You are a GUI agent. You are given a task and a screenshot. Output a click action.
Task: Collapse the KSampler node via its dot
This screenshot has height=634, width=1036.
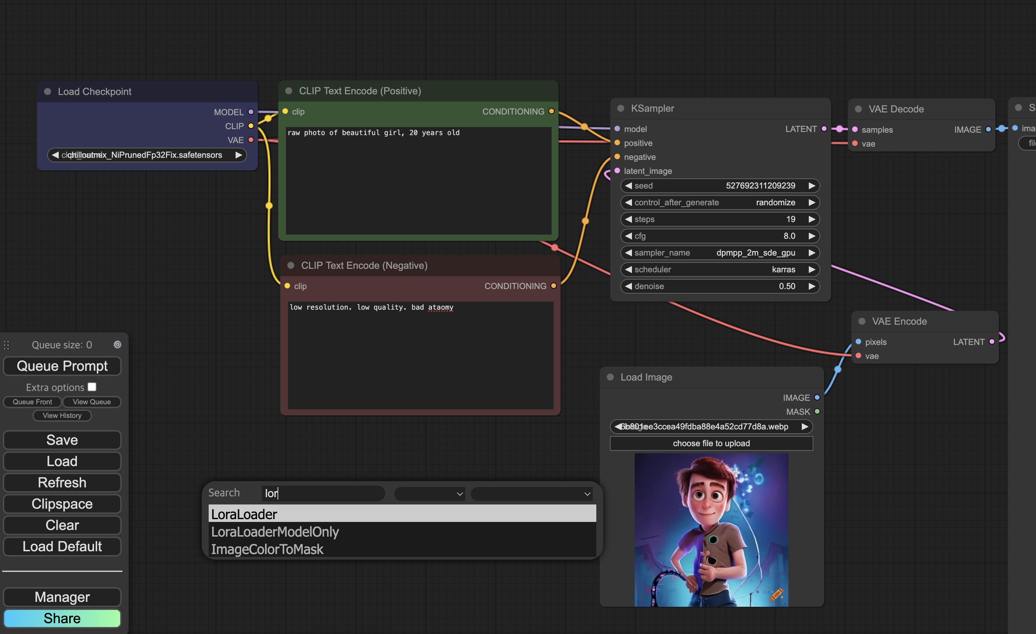[x=620, y=108]
